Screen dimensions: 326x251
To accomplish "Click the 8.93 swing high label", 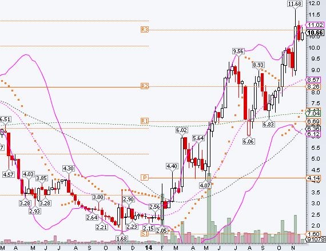I will coord(258,65).
